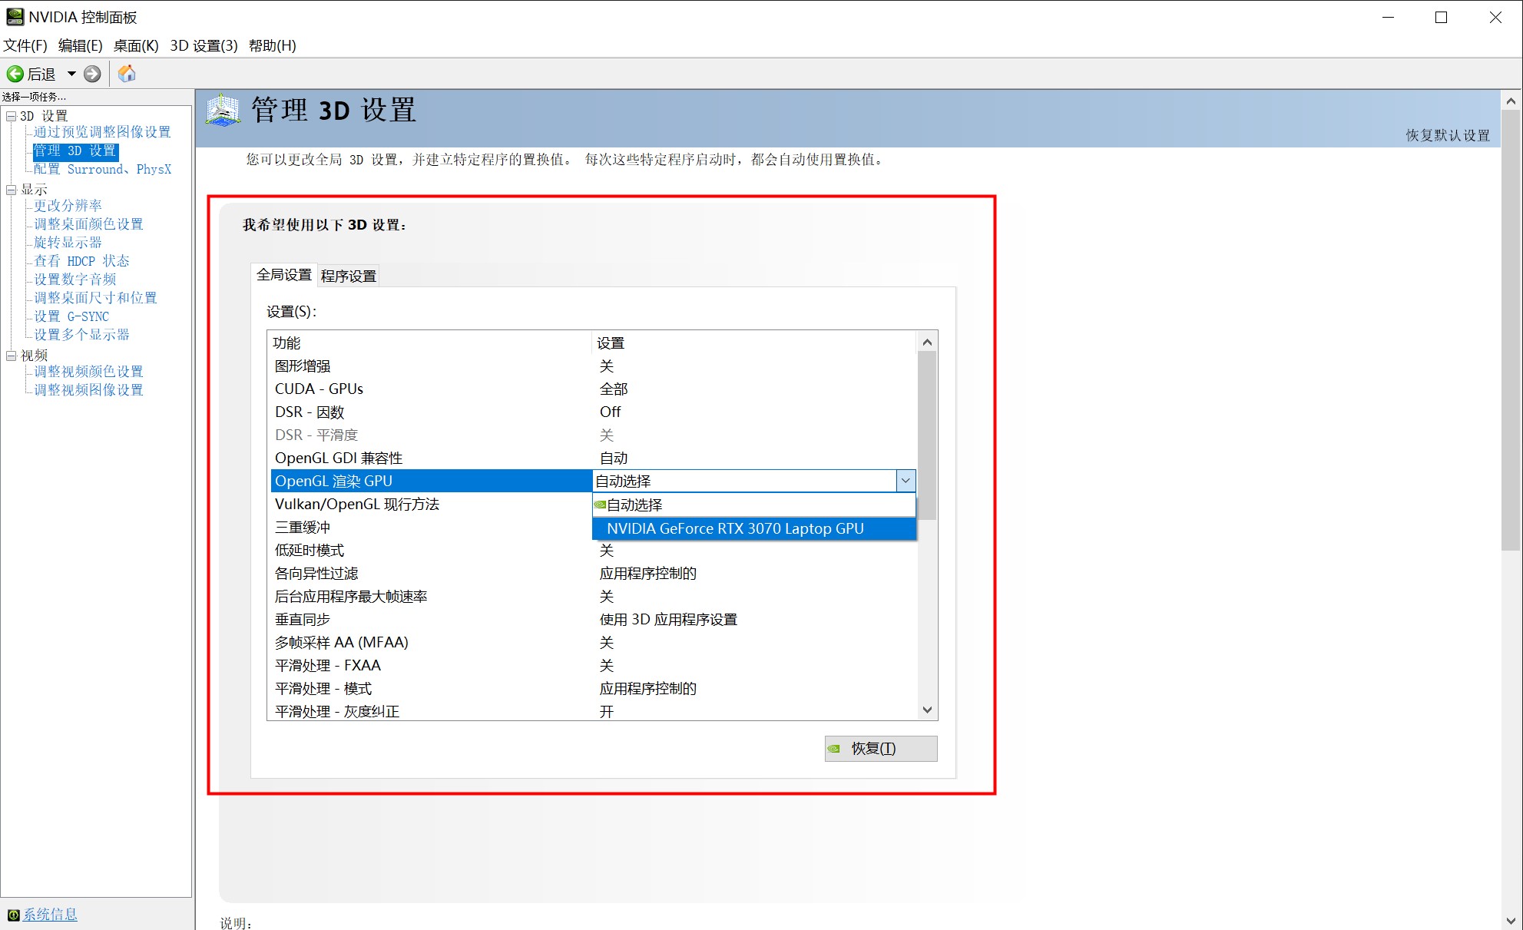1523x930 pixels.
Task: Open 设置数字音频 in sidebar
Action: [x=74, y=280]
